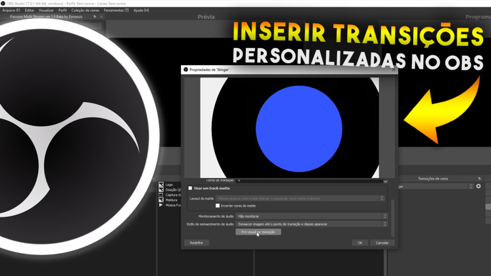This screenshot has height=276, width=491.
Task: Click the Pré-visualizar transição button
Action: 258,232
